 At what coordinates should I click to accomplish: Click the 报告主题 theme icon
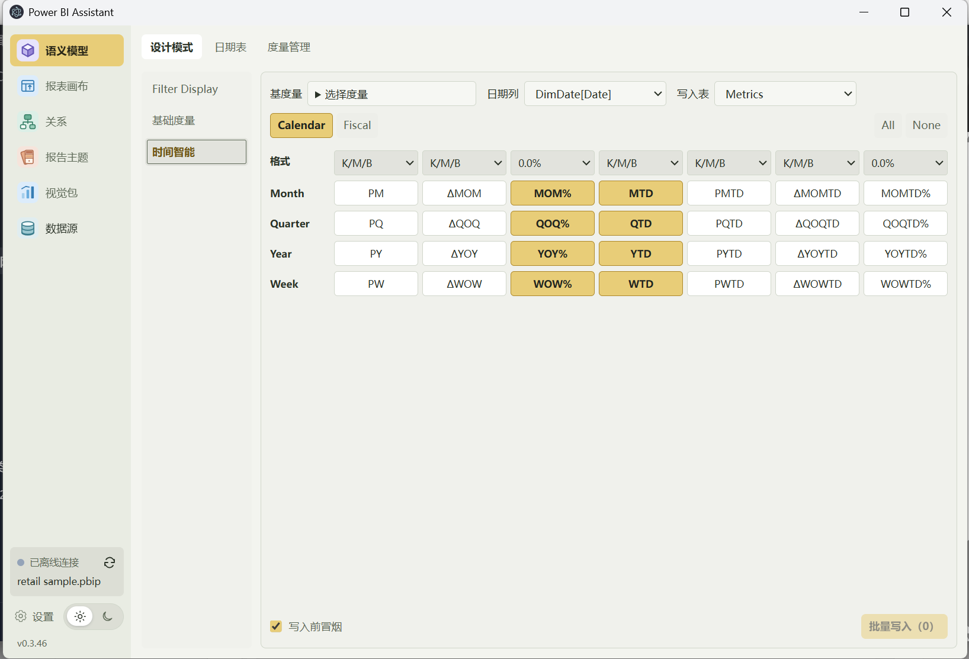(28, 157)
